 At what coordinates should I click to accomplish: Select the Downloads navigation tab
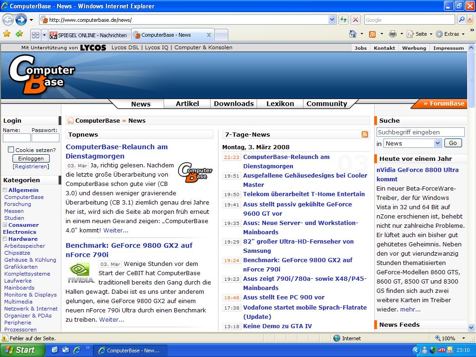click(x=234, y=104)
